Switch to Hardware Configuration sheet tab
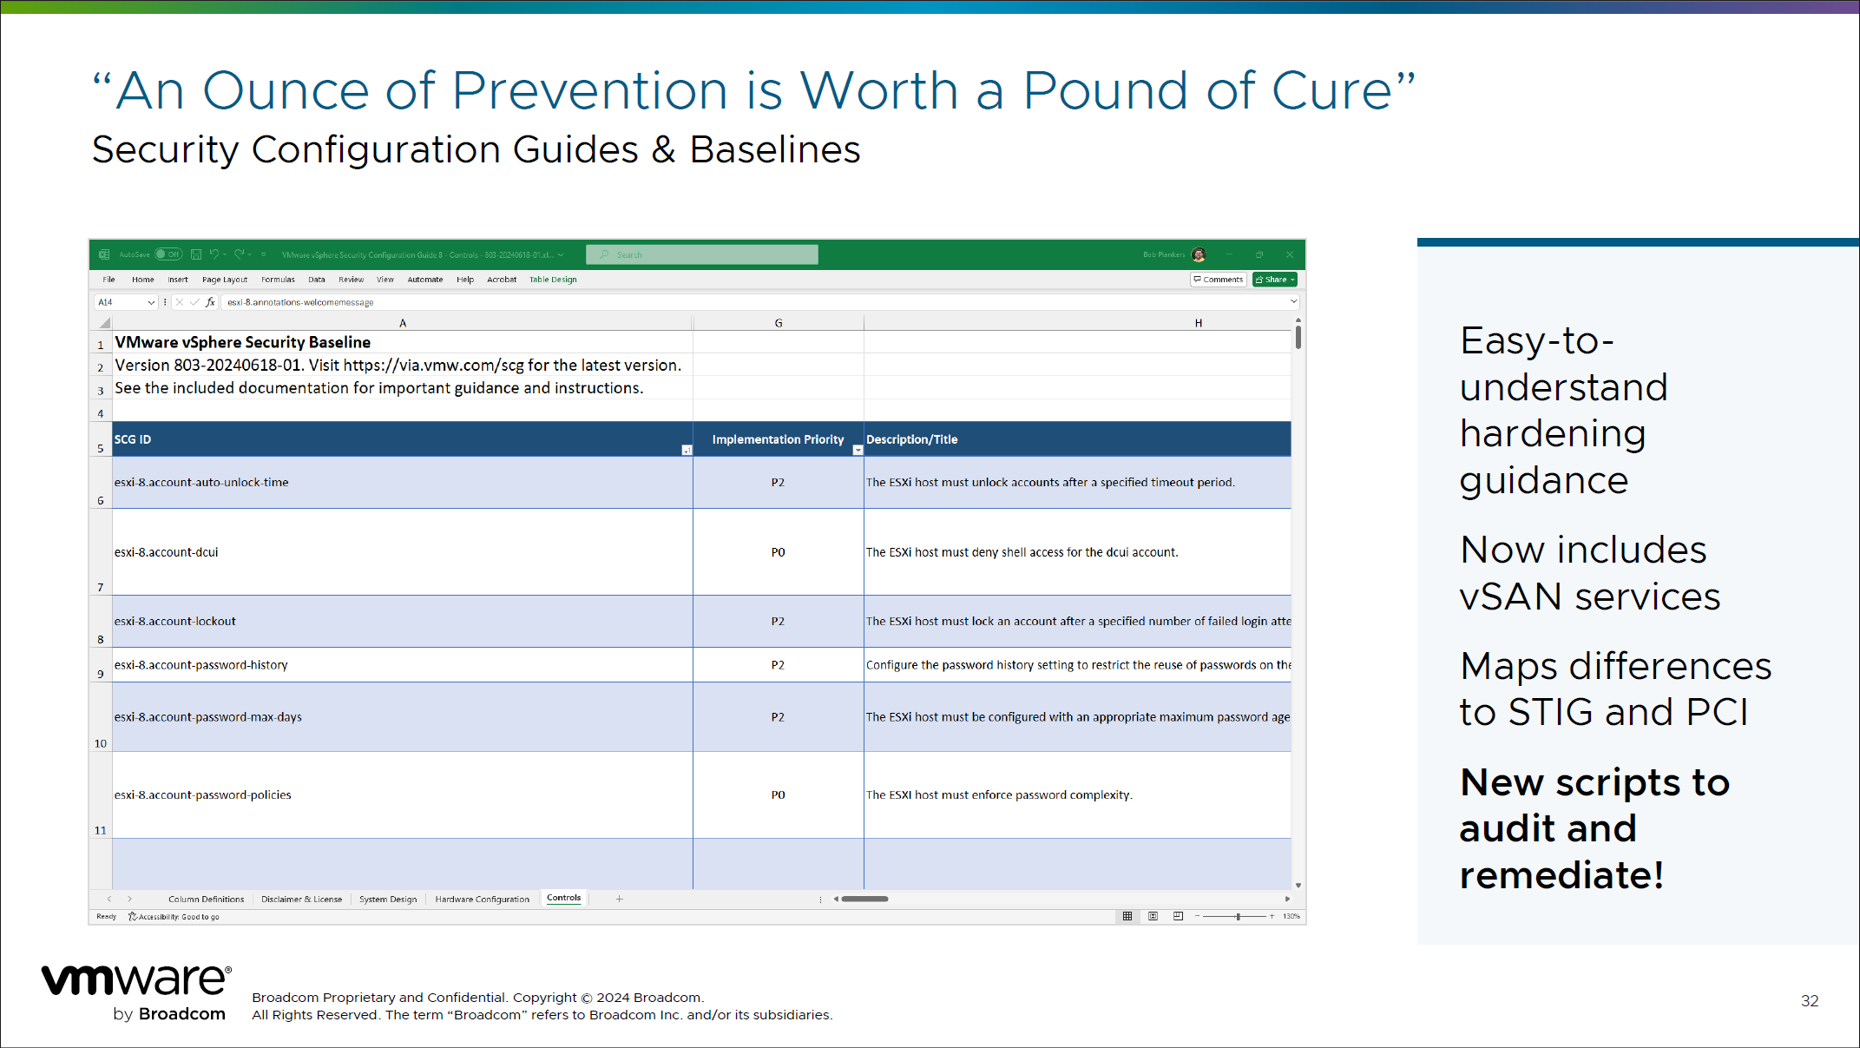The image size is (1860, 1048). (x=482, y=899)
